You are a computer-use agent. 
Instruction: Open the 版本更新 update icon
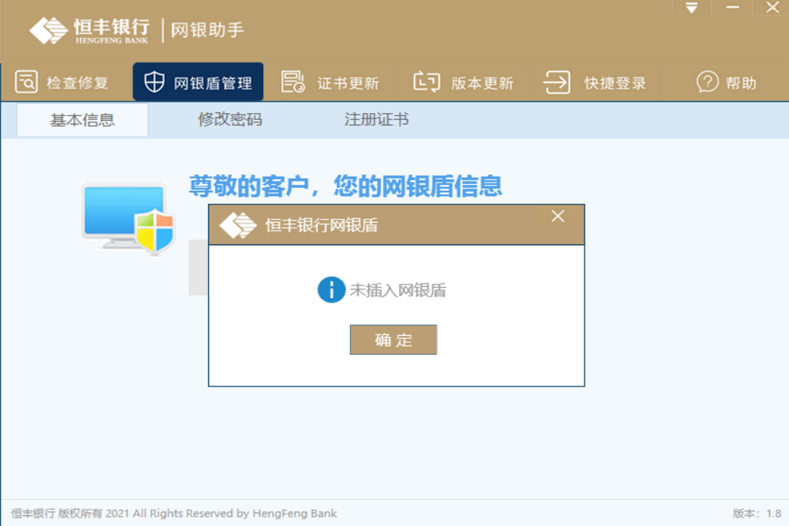426,82
